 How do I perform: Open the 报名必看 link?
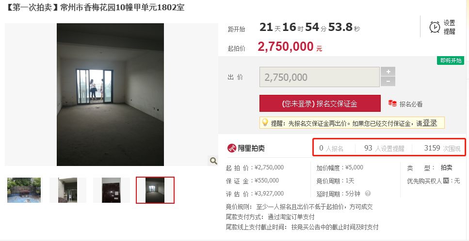point(411,104)
